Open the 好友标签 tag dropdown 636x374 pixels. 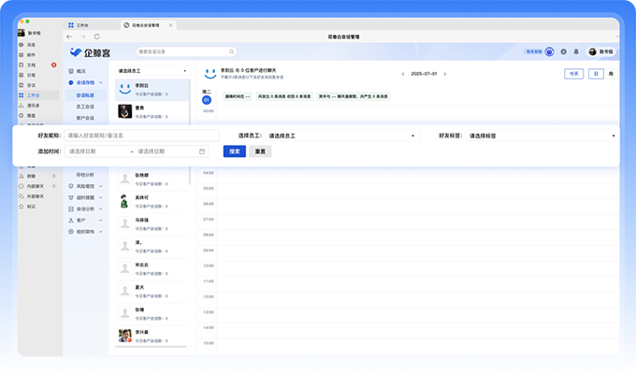[541, 136]
